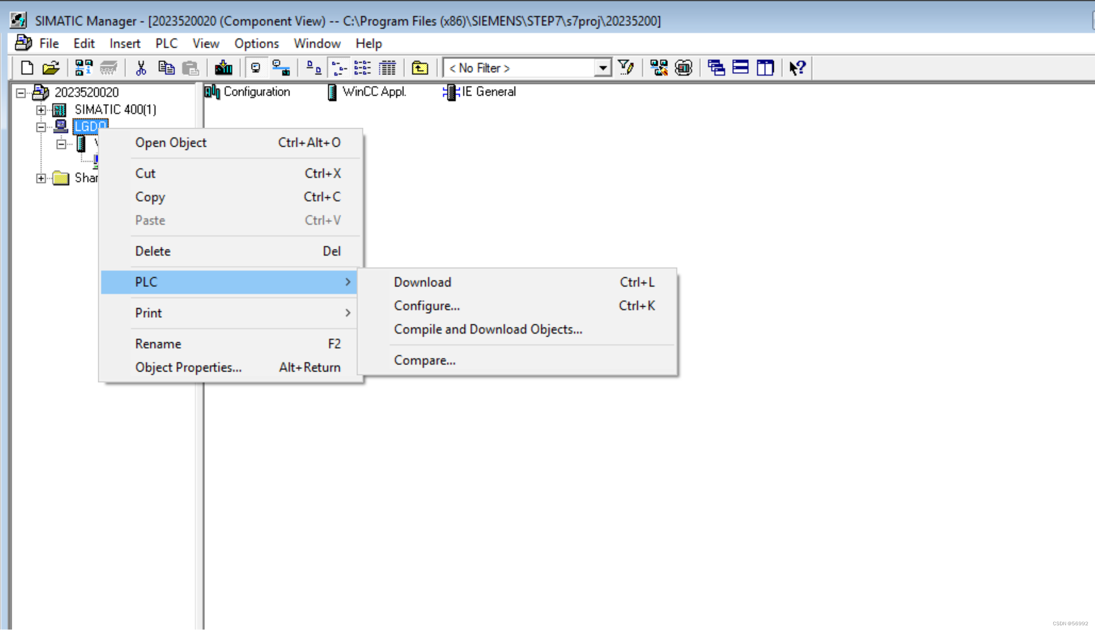Select the Details view toolbar icon
This screenshot has height=630, width=1095.
tap(388, 67)
